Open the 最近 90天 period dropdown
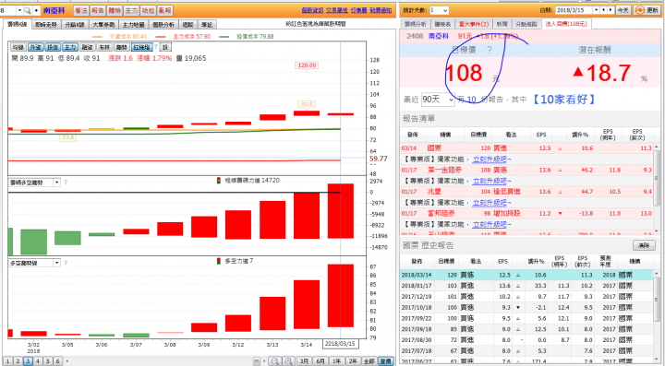Screen dimensions: 665x366 tap(437, 100)
